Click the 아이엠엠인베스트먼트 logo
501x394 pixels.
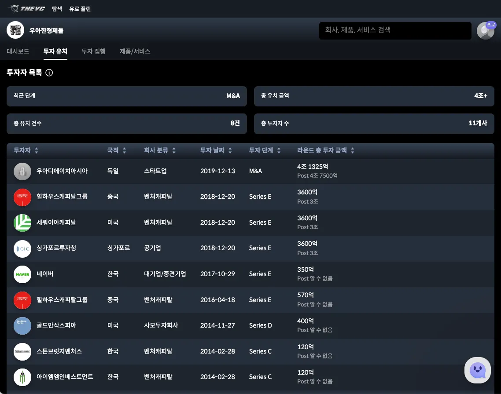(22, 377)
